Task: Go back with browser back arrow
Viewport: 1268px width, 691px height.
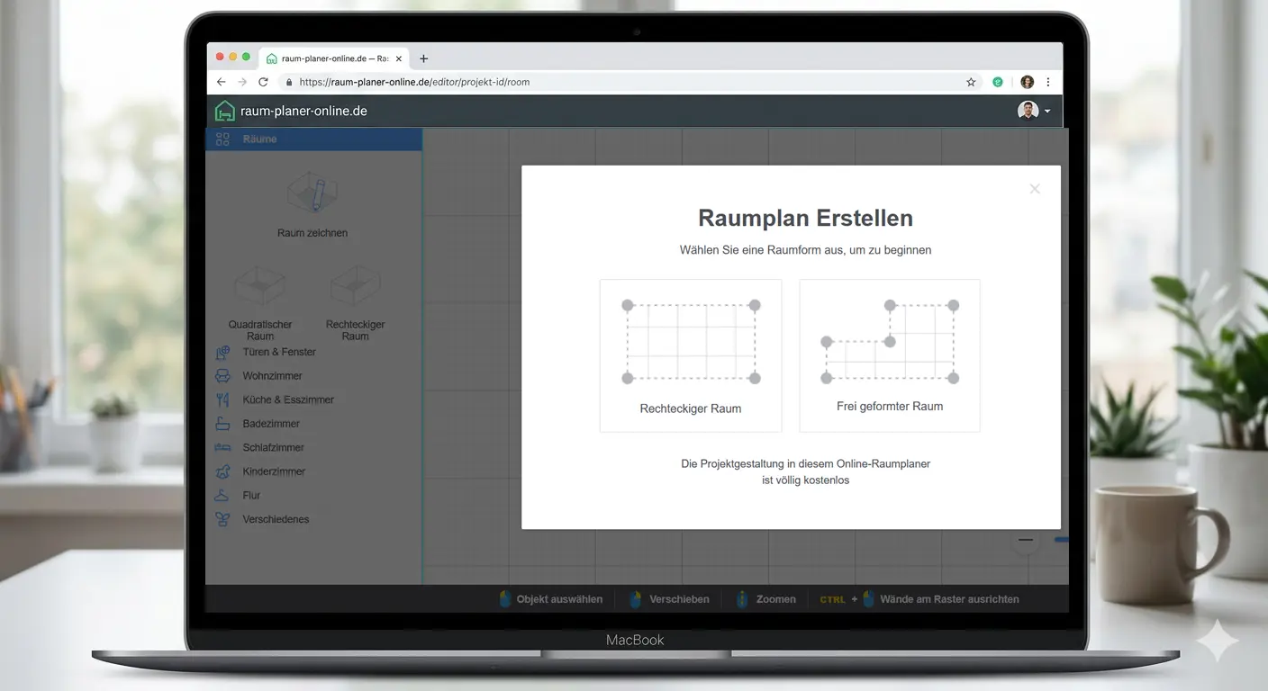Action: point(222,82)
